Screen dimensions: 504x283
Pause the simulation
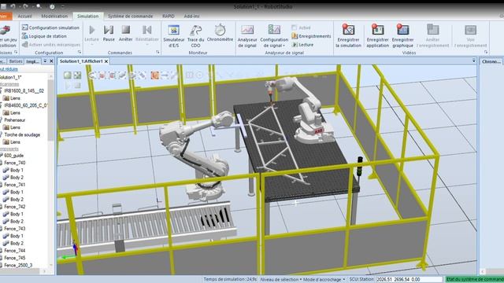coord(109,33)
